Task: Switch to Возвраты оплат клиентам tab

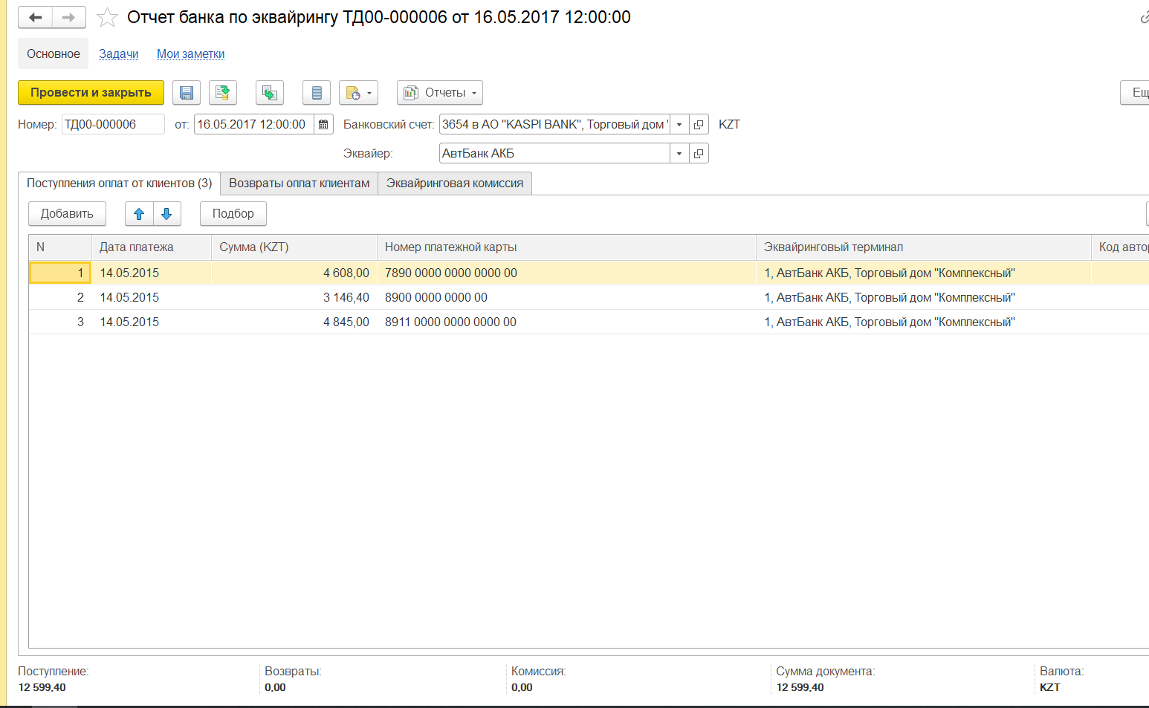Action: coord(299,184)
